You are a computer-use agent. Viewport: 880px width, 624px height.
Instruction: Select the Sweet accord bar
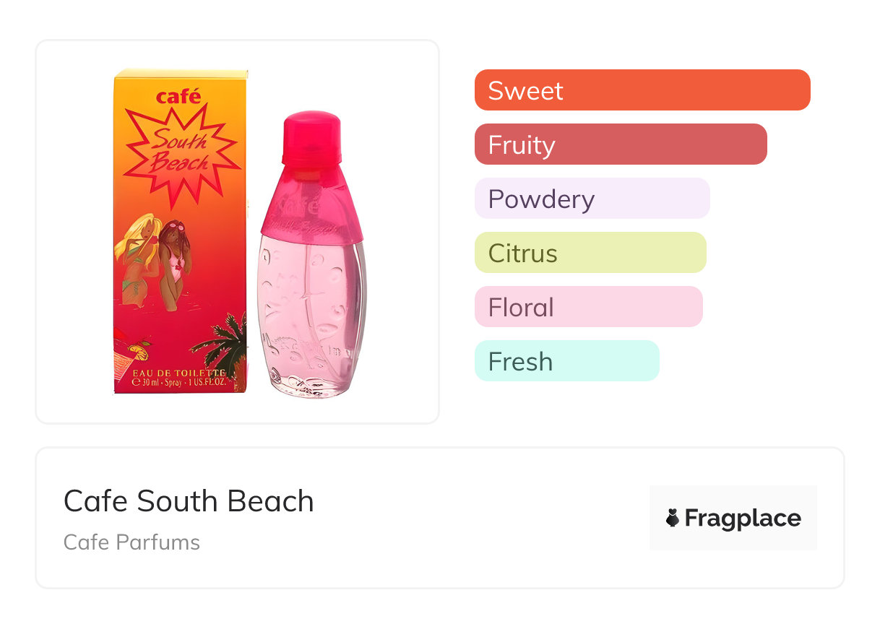click(642, 90)
